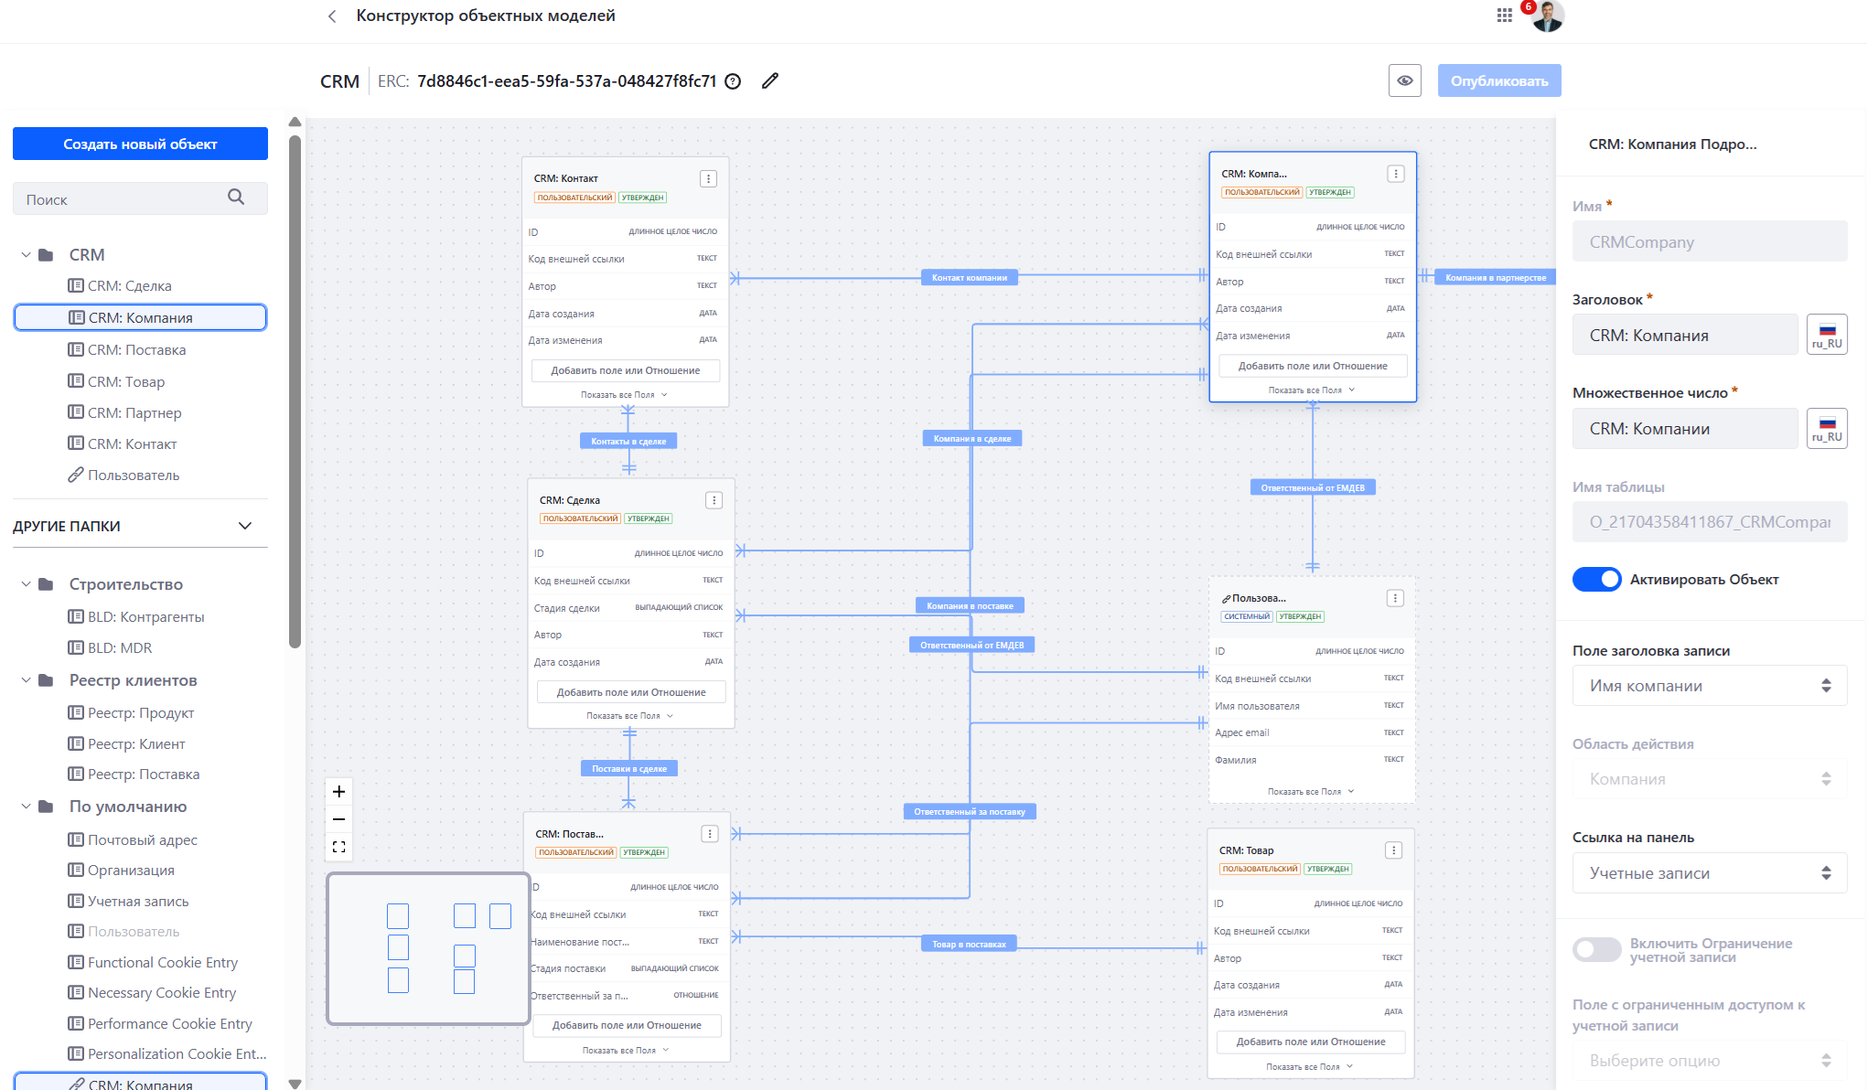Open the notifications badge showing 6
1867x1090 pixels.
[x=1529, y=6]
